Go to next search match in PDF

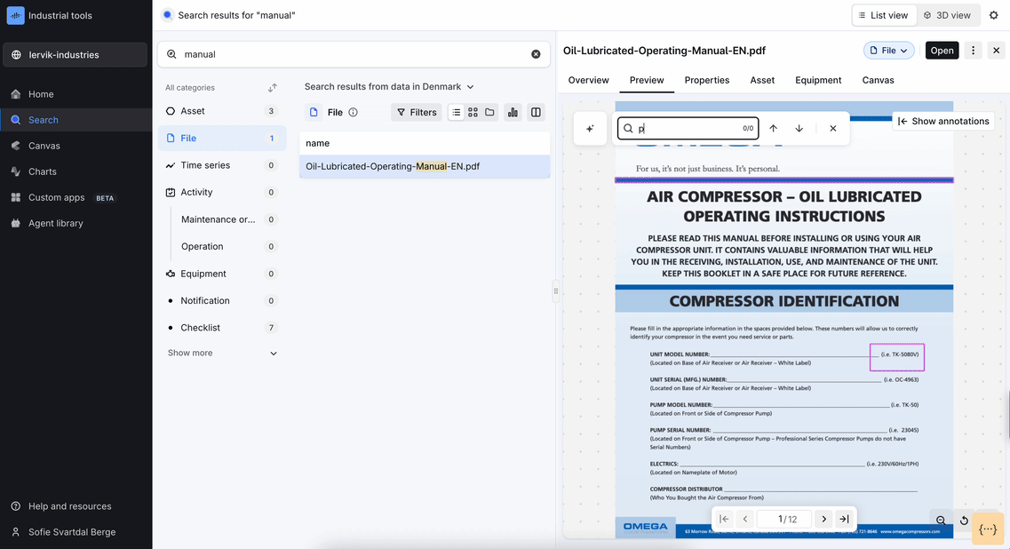tap(799, 128)
